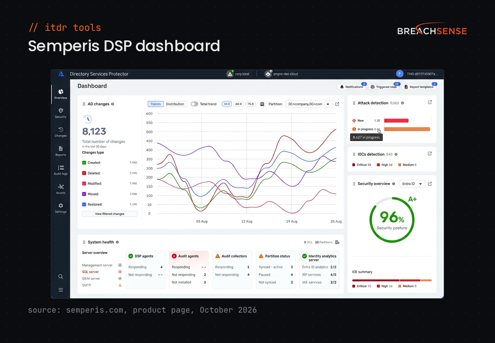Click the 10 Partitions label
Viewport: 495px width, 343px height.
click(323, 242)
